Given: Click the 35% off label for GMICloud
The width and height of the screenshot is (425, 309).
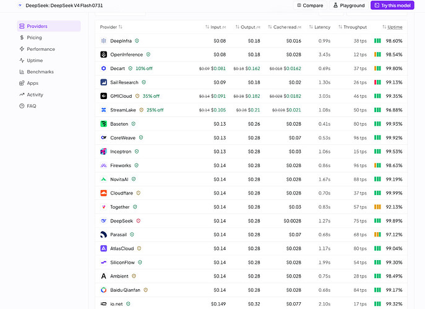Looking at the screenshot, I should [151, 96].
